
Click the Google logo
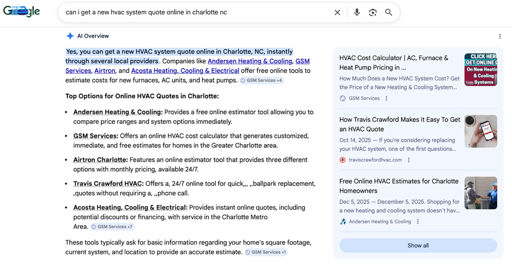pos(21,12)
